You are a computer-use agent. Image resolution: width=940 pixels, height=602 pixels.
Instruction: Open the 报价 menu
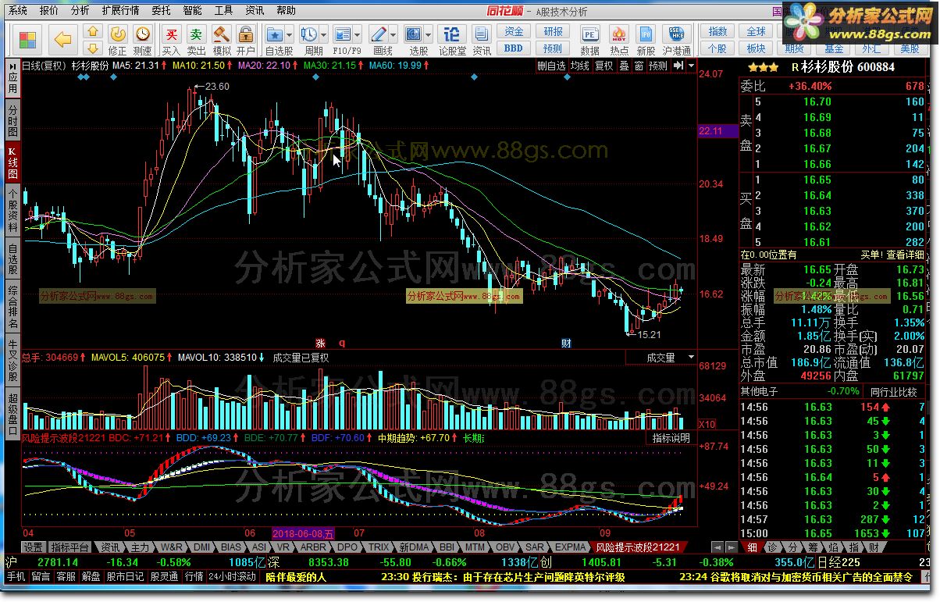pyautogui.click(x=48, y=10)
